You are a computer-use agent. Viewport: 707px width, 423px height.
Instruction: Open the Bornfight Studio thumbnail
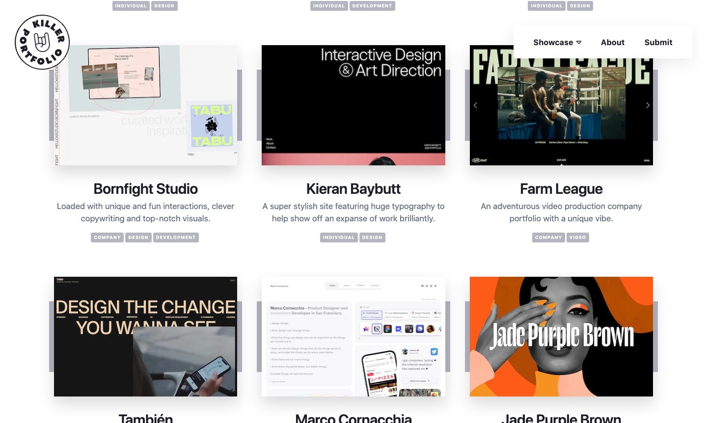tap(146, 105)
